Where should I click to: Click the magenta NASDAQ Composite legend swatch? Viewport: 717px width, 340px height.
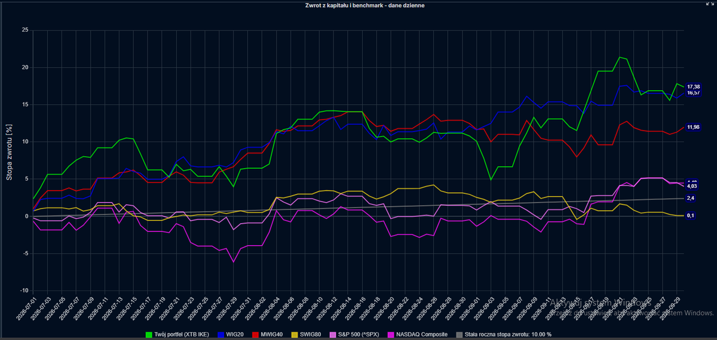click(x=391, y=335)
